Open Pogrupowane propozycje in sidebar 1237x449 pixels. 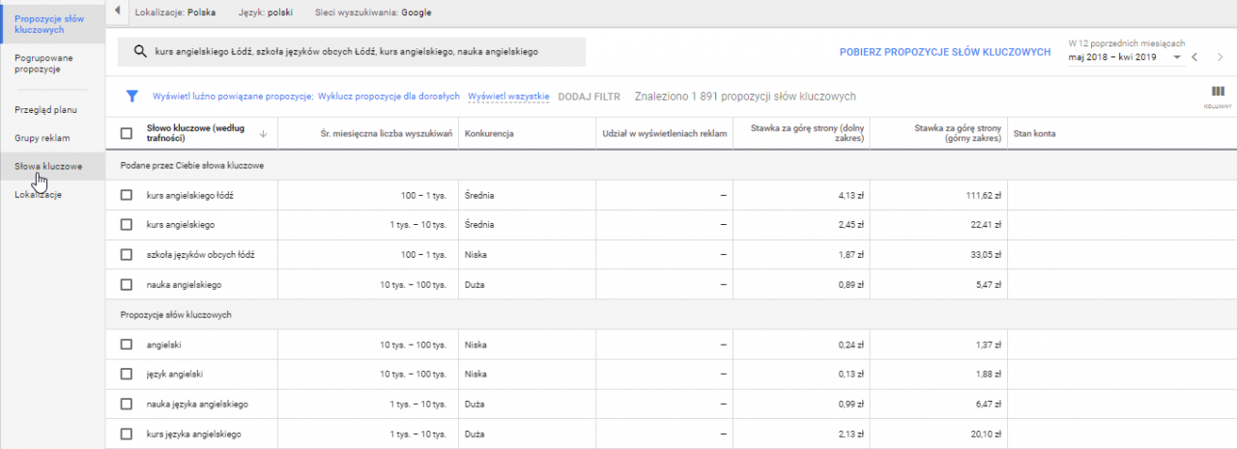[43, 64]
